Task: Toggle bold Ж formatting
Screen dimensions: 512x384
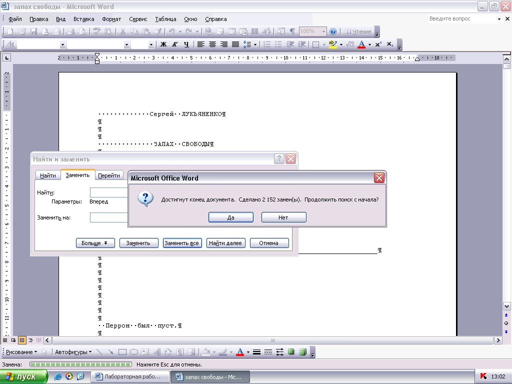Action: pyautogui.click(x=163, y=44)
